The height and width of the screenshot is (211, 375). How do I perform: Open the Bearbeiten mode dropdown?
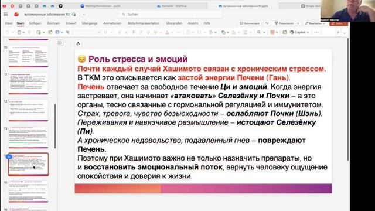click(x=315, y=23)
